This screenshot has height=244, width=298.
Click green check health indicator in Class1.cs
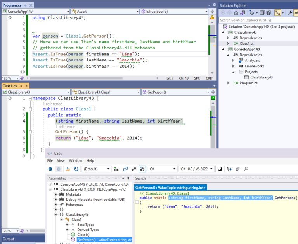(x=213, y=98)
